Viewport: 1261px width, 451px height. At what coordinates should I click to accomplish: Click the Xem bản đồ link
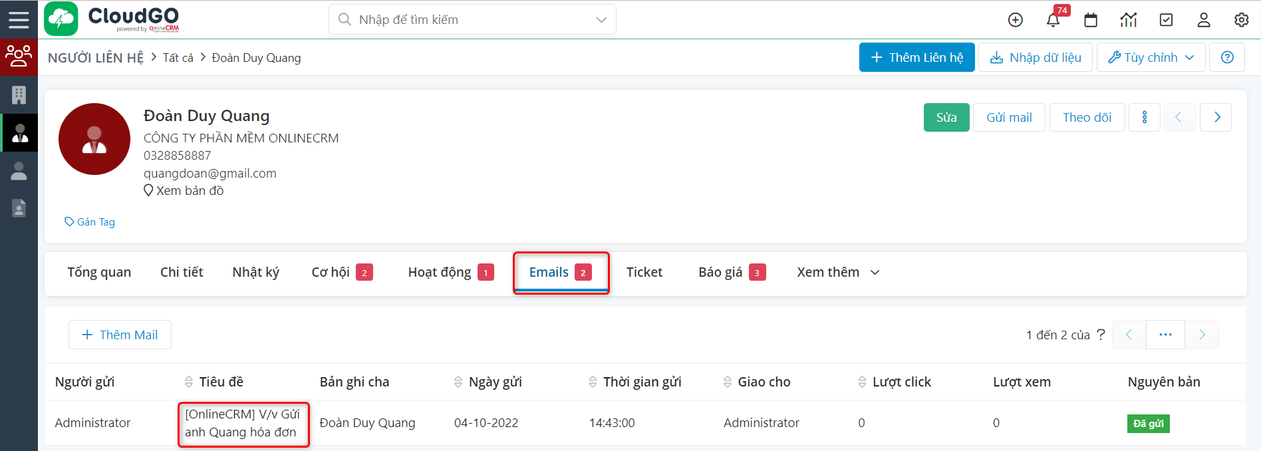(190, 191)
